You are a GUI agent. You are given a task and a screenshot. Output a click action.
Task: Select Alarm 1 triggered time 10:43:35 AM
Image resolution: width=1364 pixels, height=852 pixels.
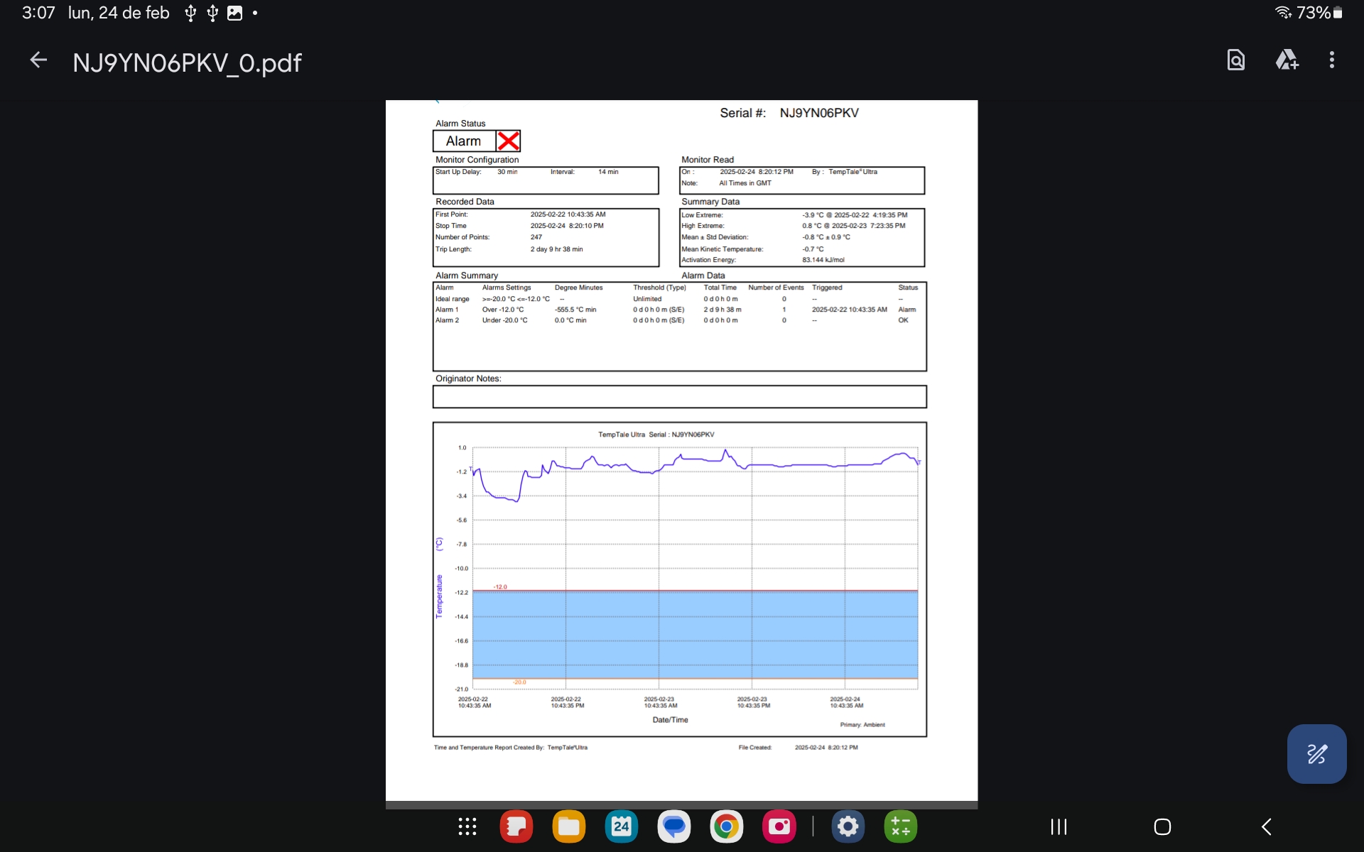pos(850,310)
